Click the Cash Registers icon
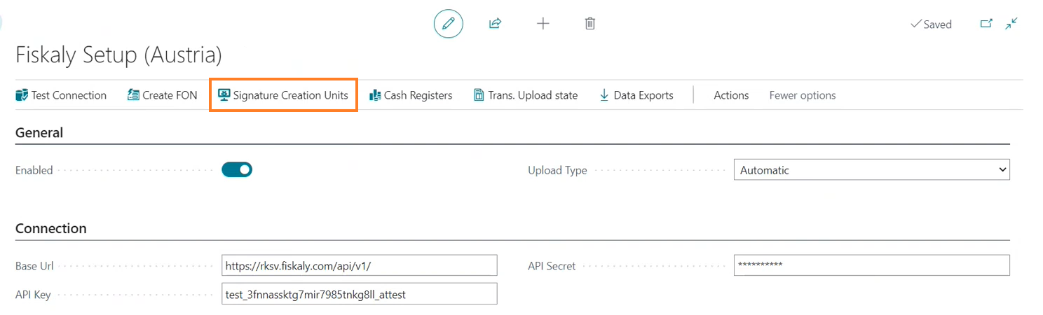 point(375,95)
